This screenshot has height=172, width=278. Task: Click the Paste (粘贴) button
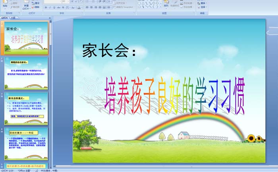pos(5,4)
